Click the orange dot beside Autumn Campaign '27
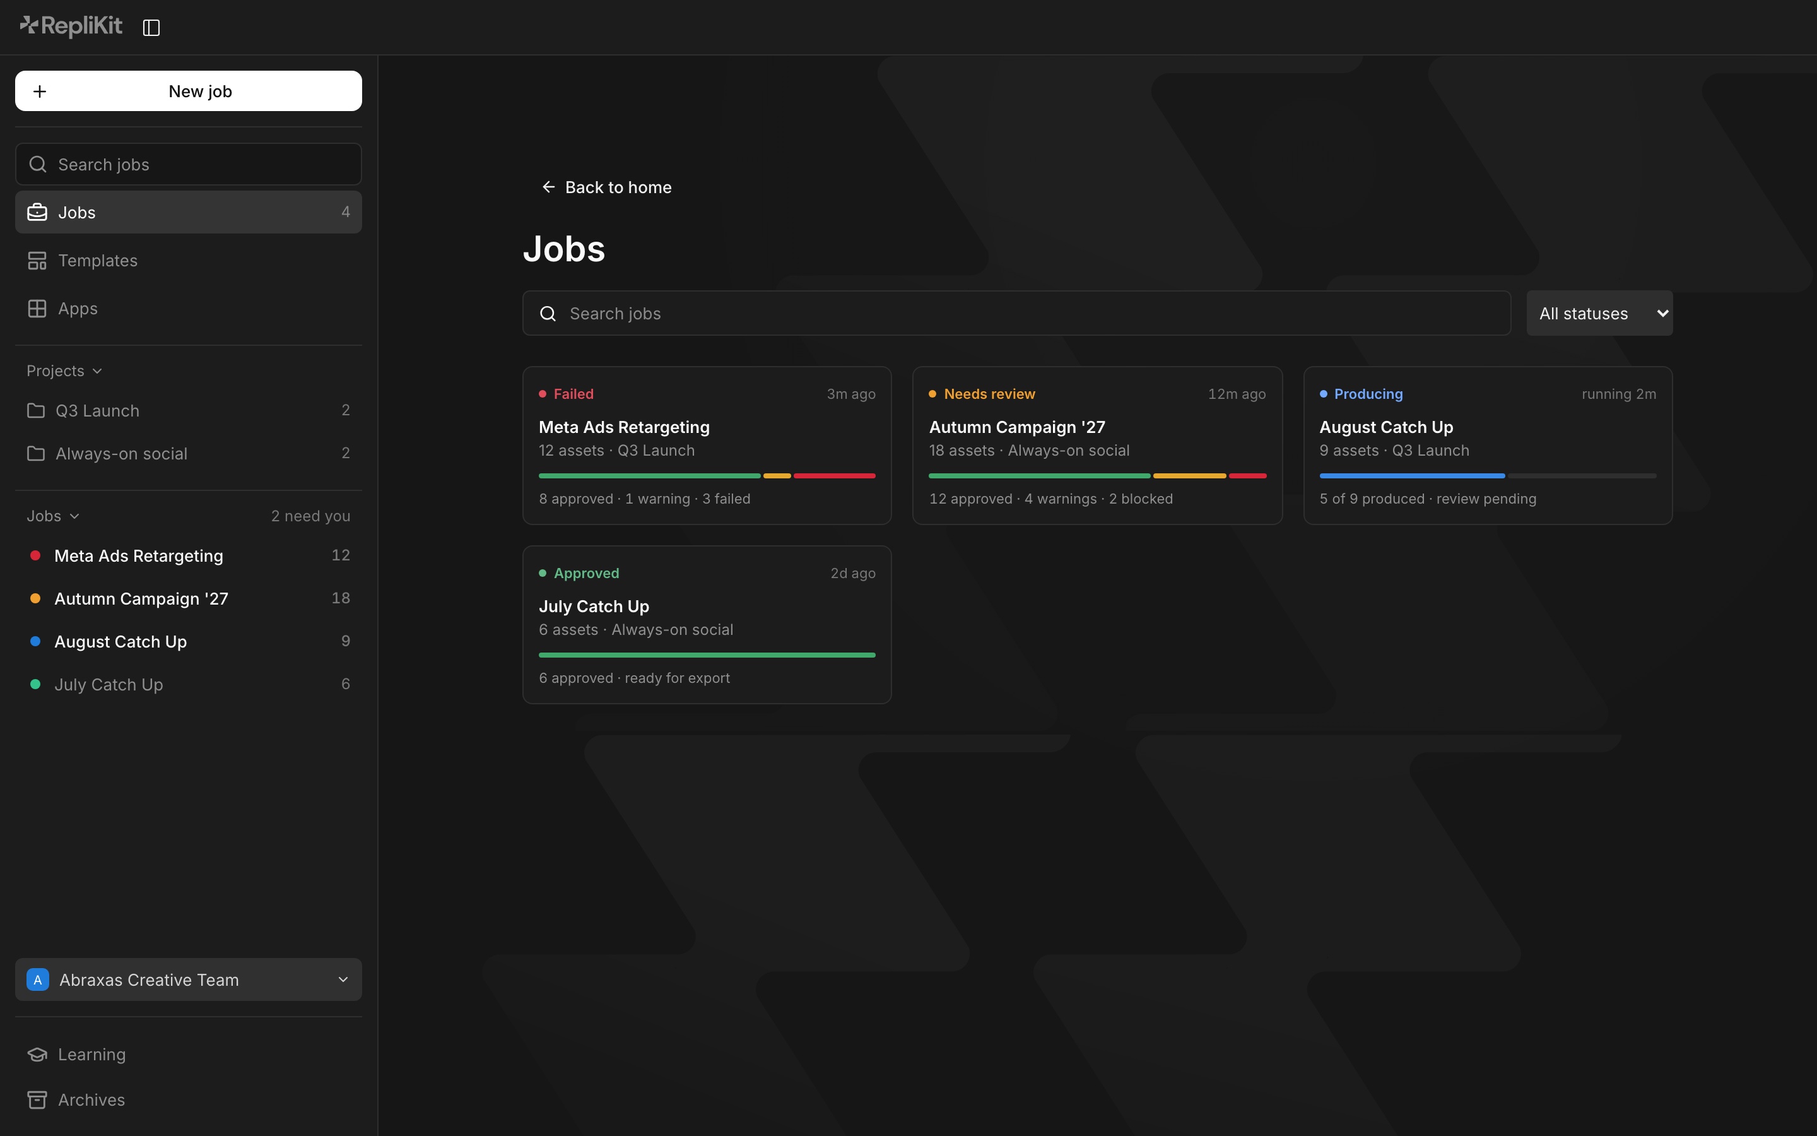Screen dimensions: 1817x1136 click(x=35, y=598)
